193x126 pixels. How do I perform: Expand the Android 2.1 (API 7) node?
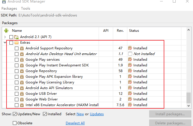[x=5, y=37]
